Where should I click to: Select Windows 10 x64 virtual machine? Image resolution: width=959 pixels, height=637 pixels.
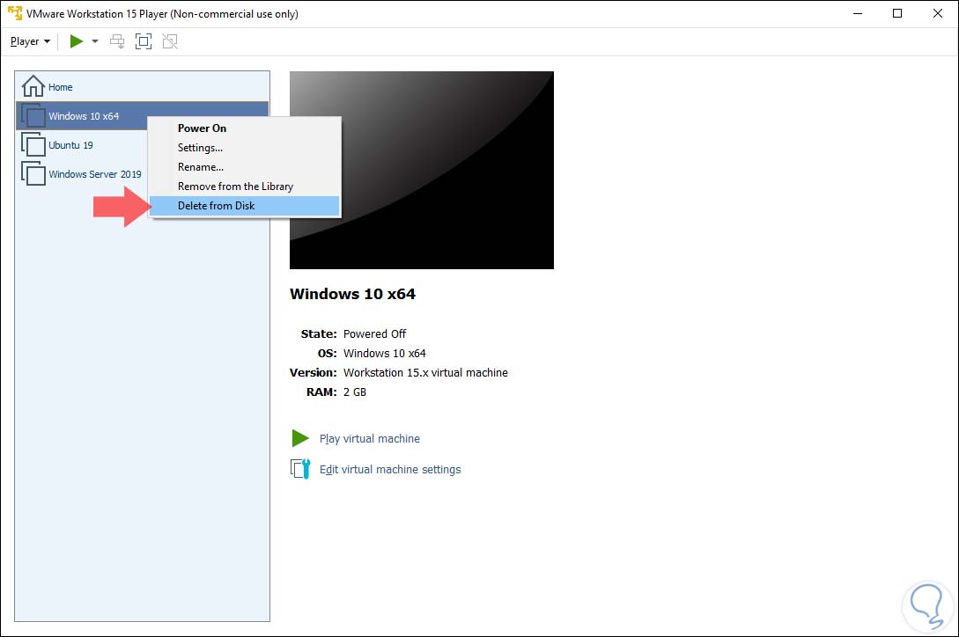142,115
